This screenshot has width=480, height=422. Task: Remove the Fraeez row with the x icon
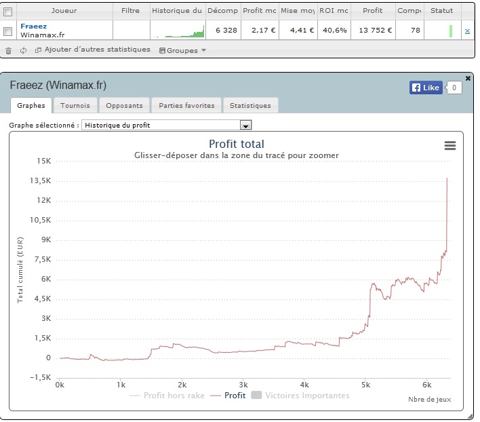click(467, 31)
